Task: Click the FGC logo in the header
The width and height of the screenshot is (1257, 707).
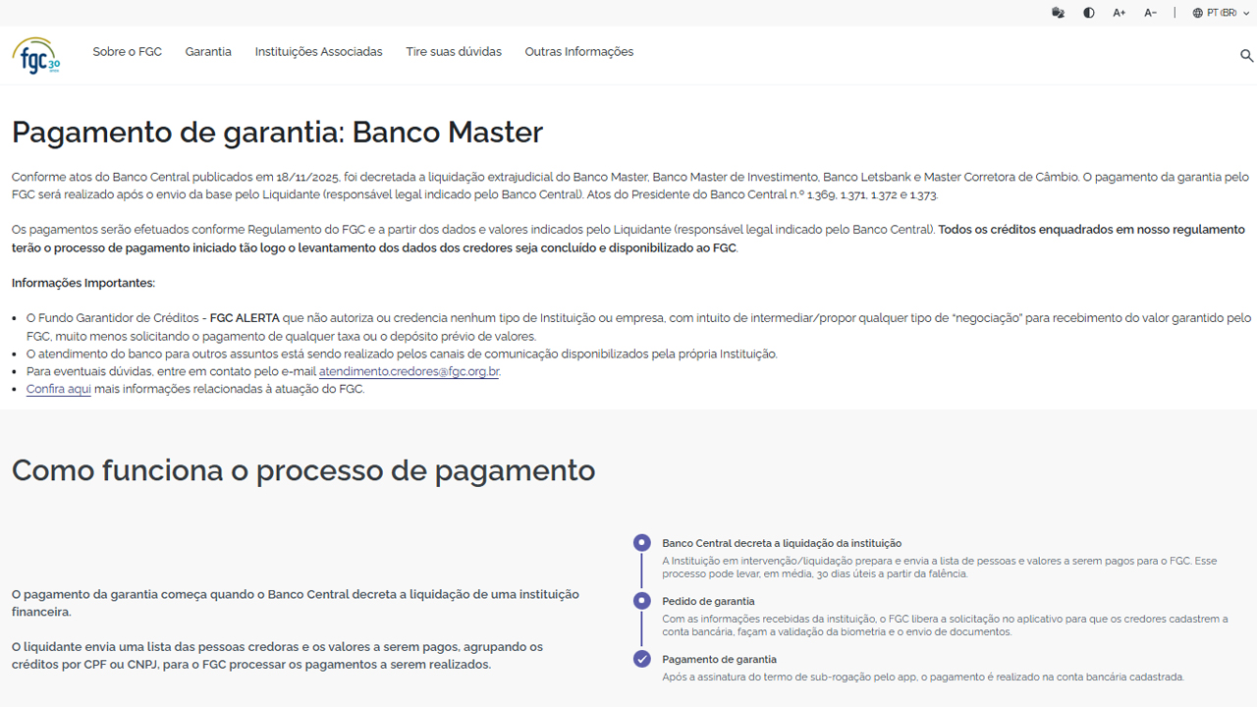Action: (36, 55)
